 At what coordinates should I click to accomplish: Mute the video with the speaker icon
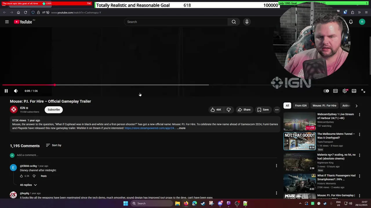[16, 91]
